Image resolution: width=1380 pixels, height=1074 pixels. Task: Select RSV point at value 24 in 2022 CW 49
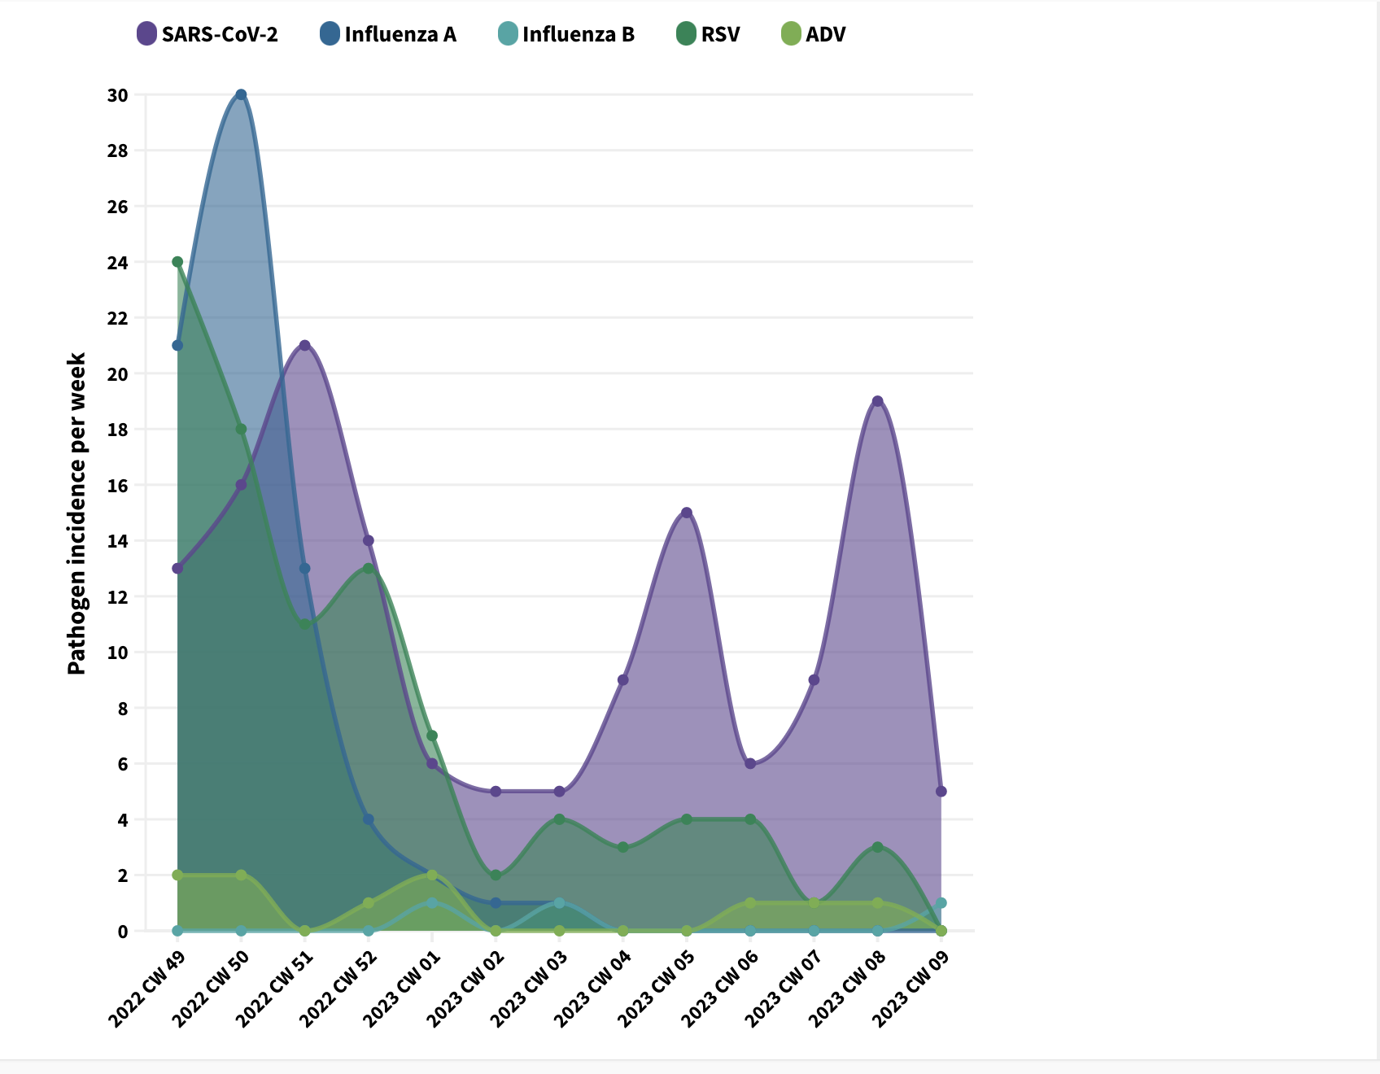[x=177, y=262]
